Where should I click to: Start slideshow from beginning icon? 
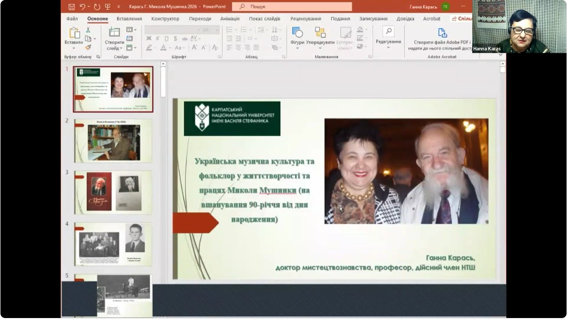pyautogui.click(x=108, y=7)
